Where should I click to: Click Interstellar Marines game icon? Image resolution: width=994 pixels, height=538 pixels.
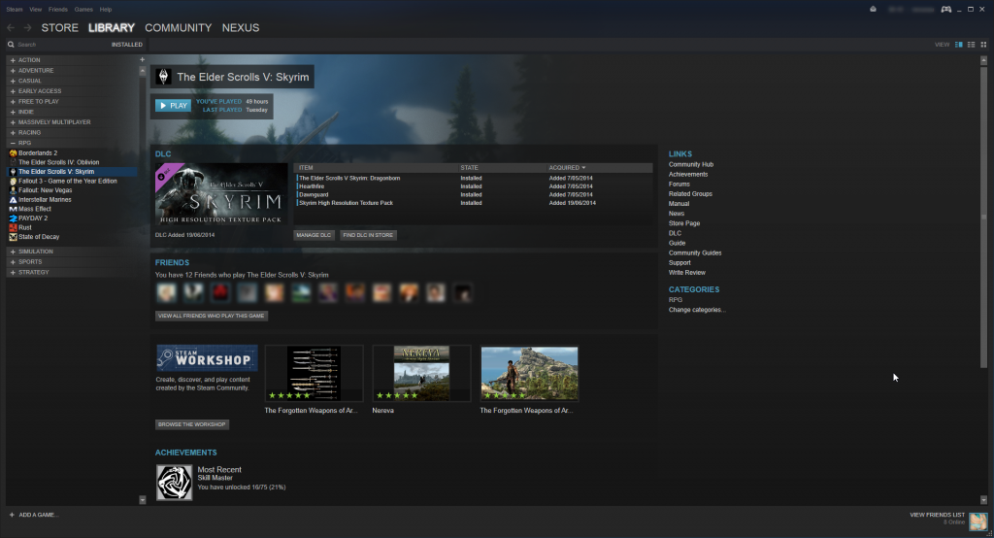[13, 199]
